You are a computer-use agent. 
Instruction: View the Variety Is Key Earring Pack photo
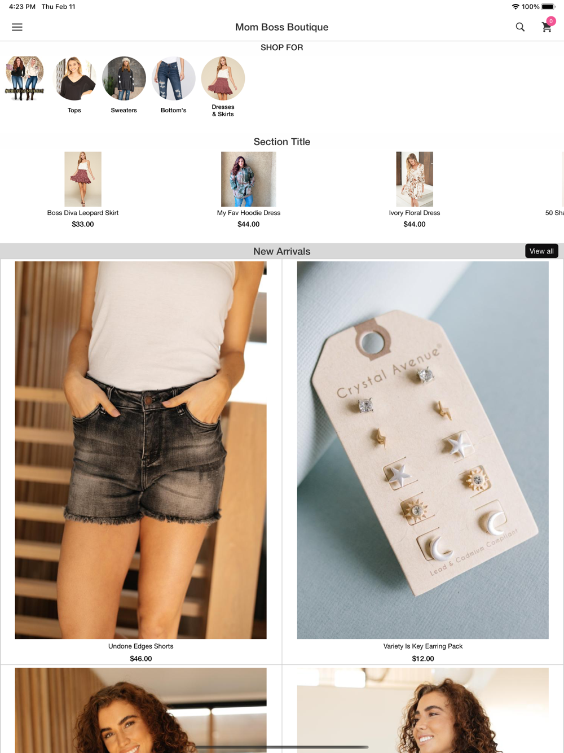click(423, 450)
